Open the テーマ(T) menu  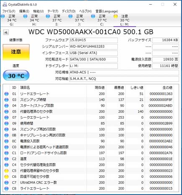[x=53, y=11]
